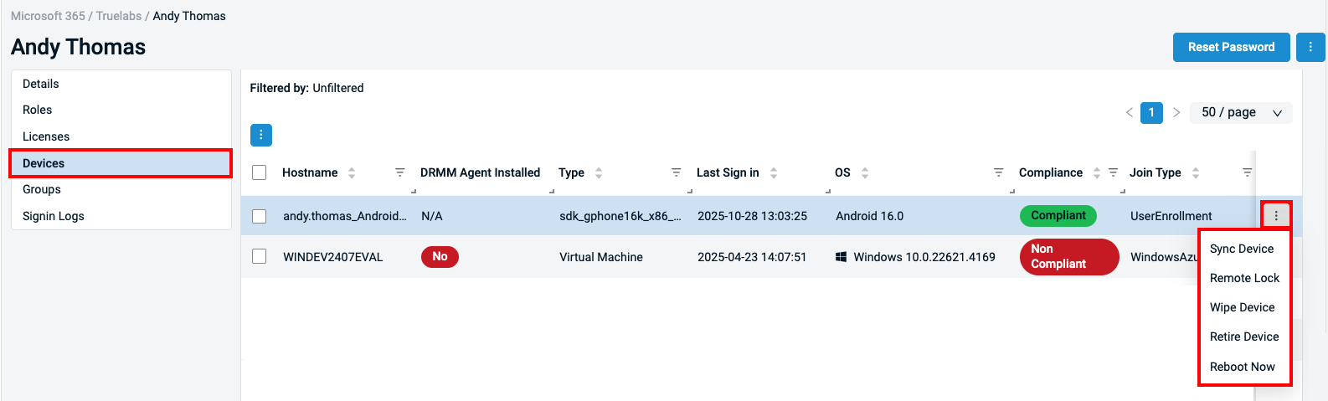Go to previous page using left chevron
Image resolution: width=1328 pixels, height=401 pixels.
1130,113
